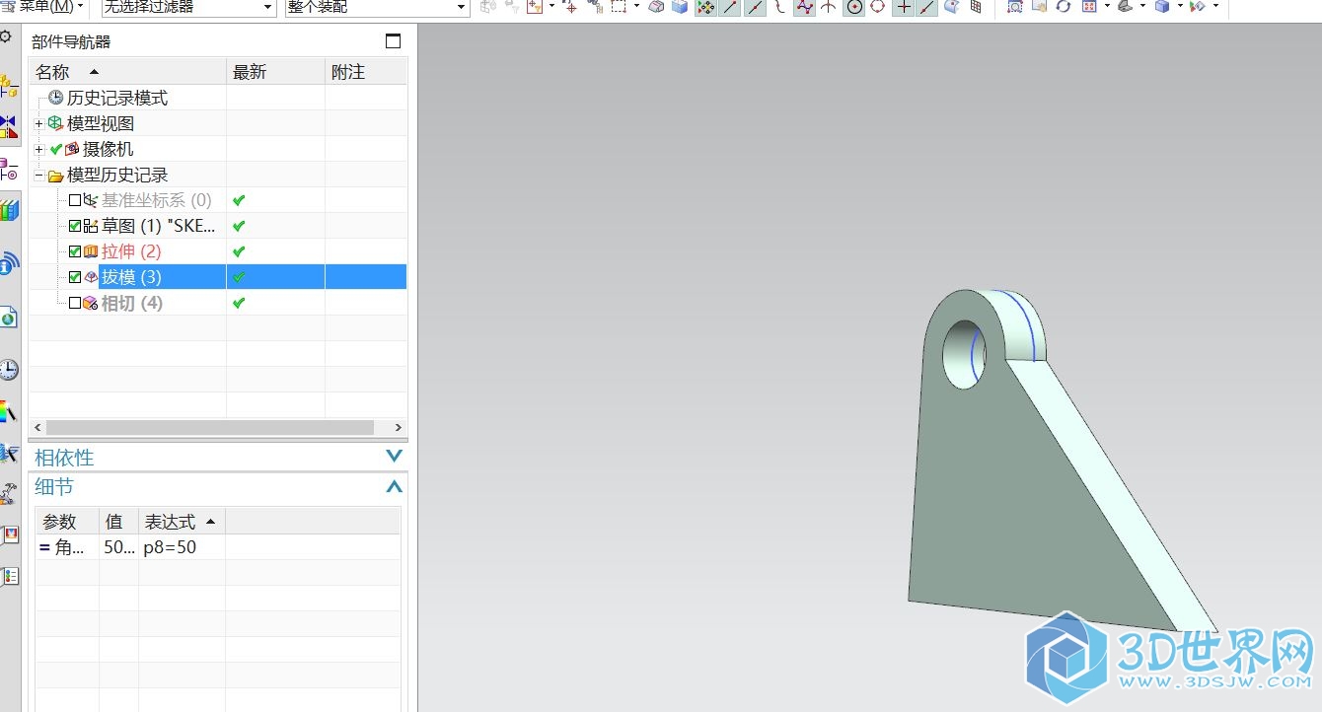Select the 草图 (1) "SKE... feature
This screenshot has height=712, width=1322.
tap(158, 226)
